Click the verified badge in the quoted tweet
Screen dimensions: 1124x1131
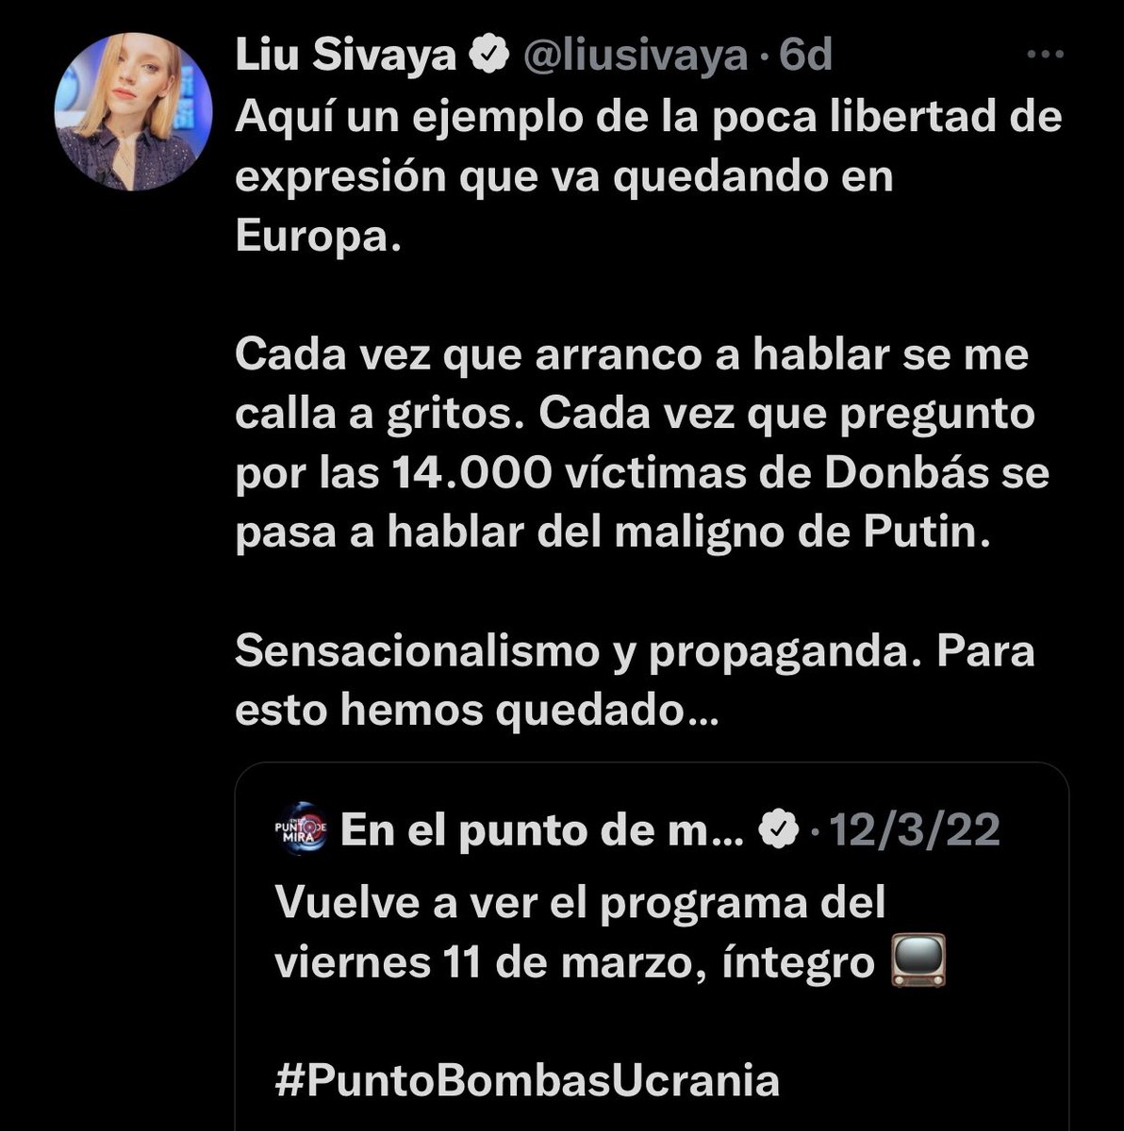pos(777,830)
